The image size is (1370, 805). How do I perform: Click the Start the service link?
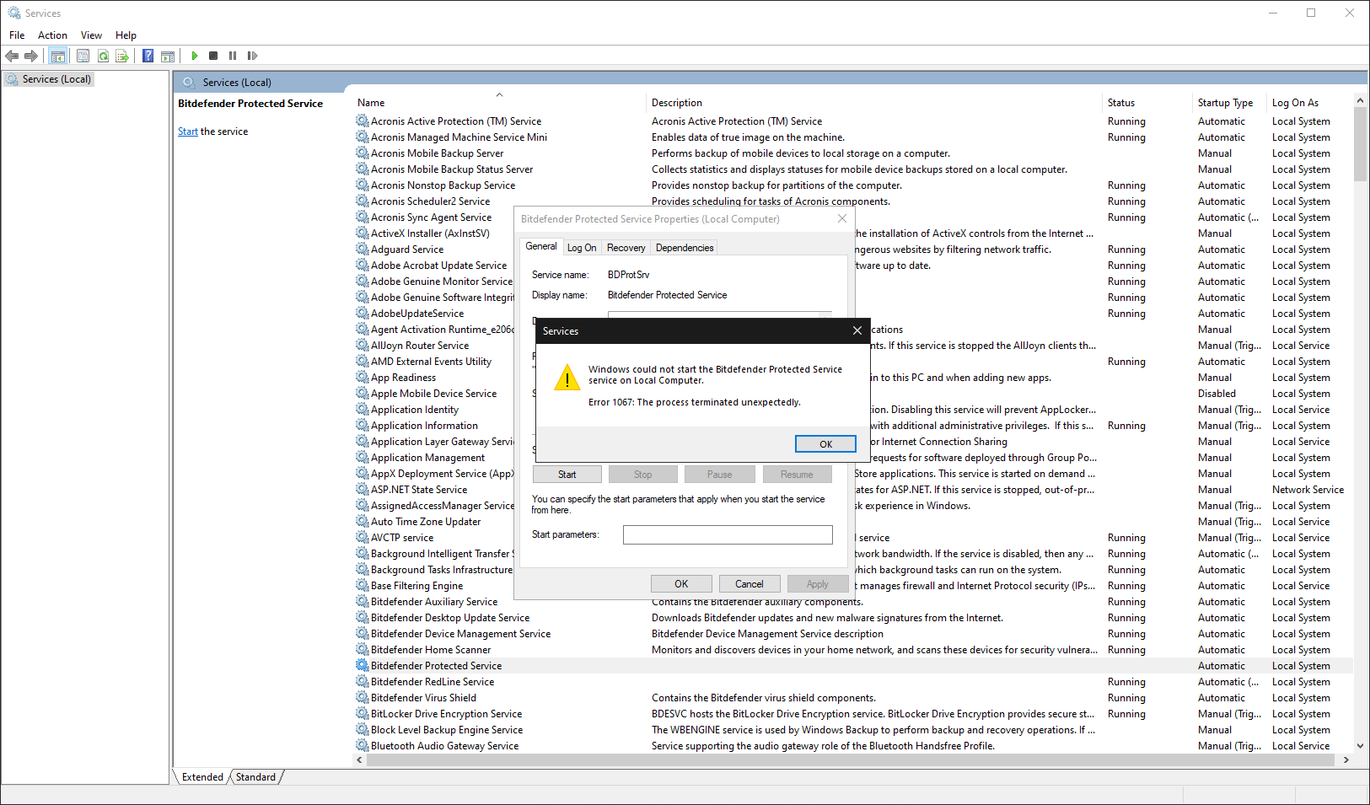[x=188, y=131]
